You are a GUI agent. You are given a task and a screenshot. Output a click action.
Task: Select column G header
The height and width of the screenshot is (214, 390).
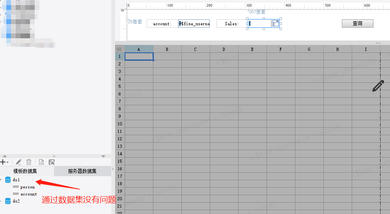(x=309, y=49)
